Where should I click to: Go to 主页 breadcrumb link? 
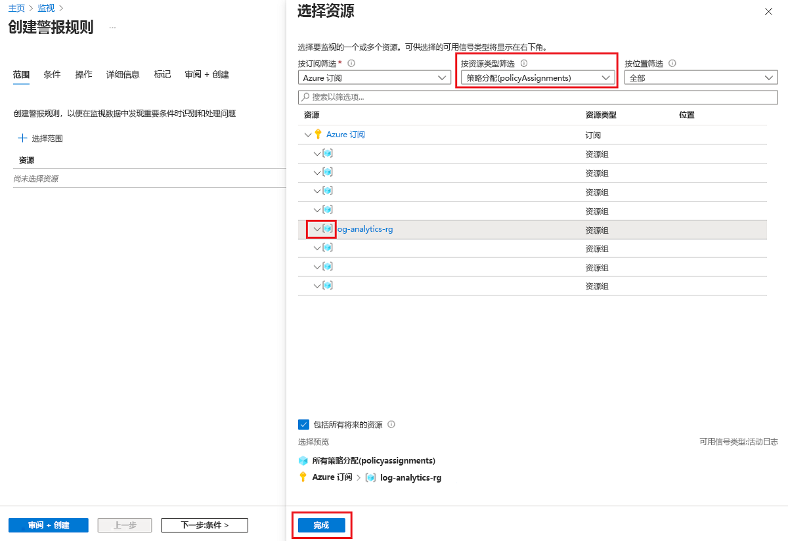(x=16, y=9)
